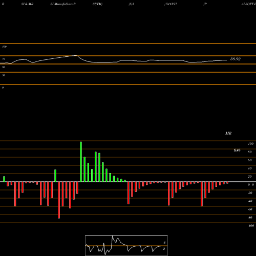Click the MR axis label -20

[250, 193]
